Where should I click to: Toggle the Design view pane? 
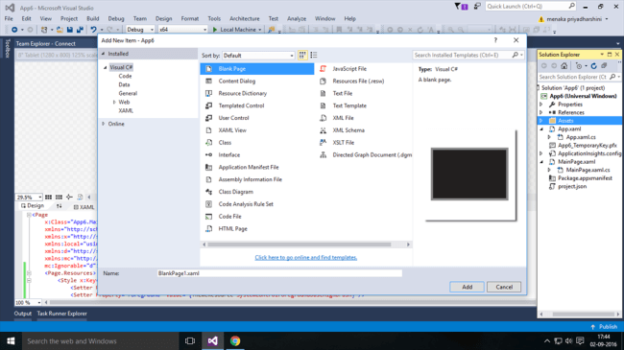coord(33,205)
